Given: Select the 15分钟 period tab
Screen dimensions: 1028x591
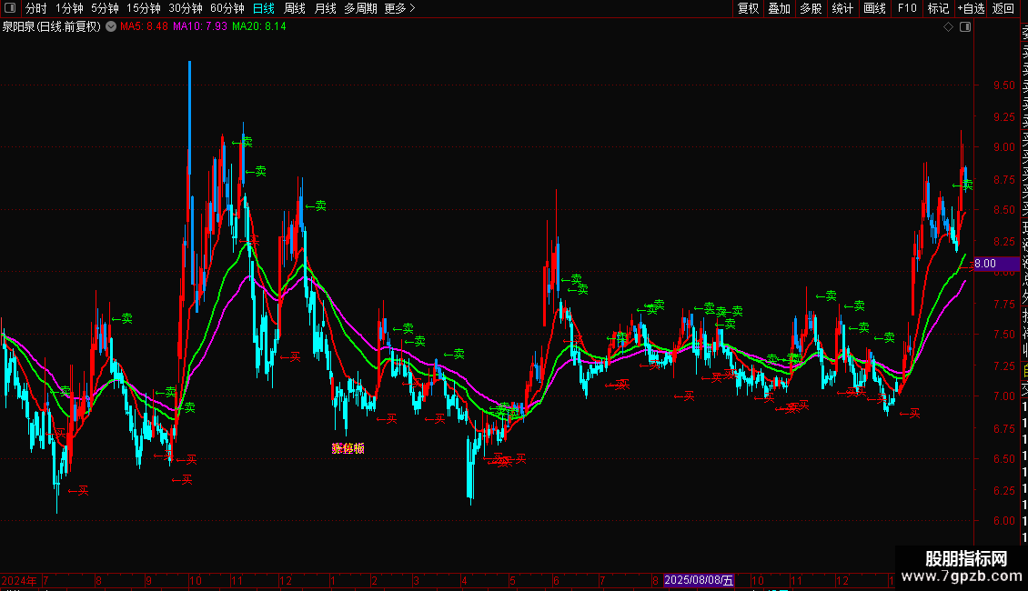Looking at the screenshot, I should tap(144, 8).
